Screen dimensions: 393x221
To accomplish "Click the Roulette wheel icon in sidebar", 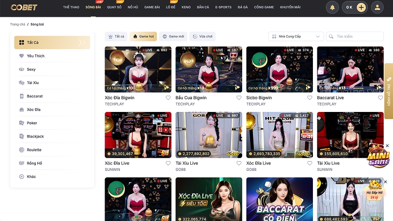I will pos(22,150).
